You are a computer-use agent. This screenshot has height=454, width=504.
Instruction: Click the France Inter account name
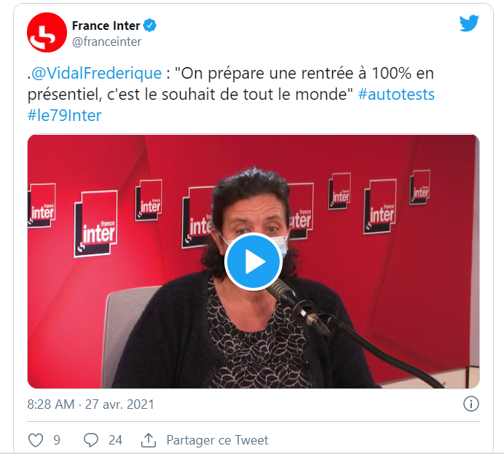106,26
